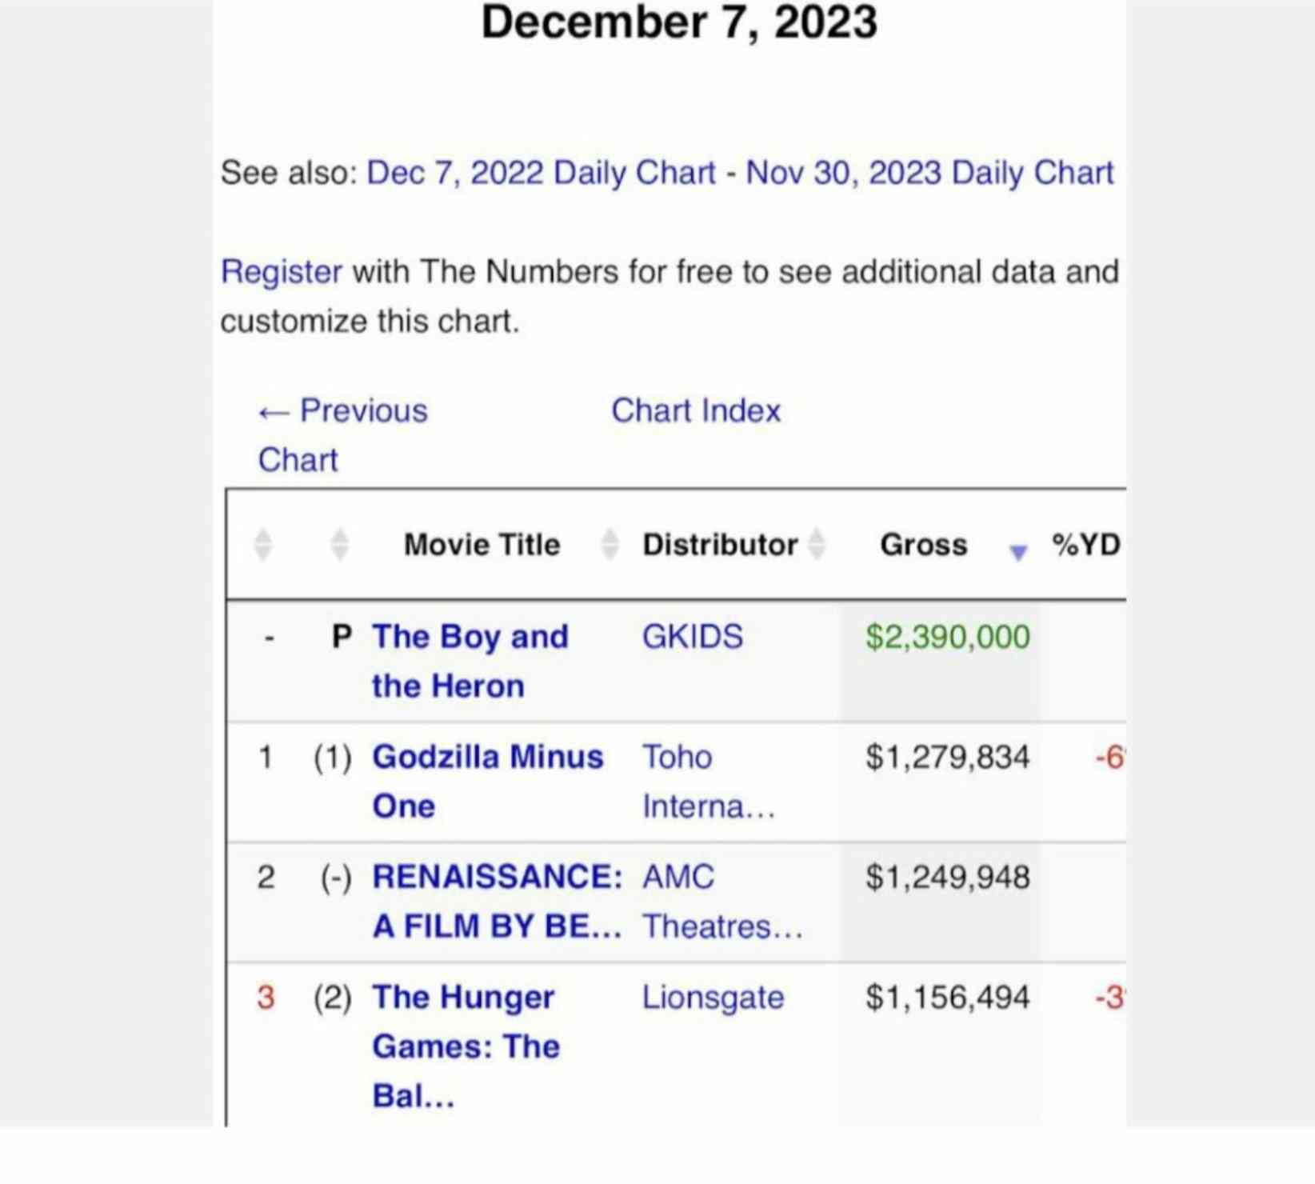Open The Boy and the Heron movie page
1315x1184 pixels.
click(470, 662)
